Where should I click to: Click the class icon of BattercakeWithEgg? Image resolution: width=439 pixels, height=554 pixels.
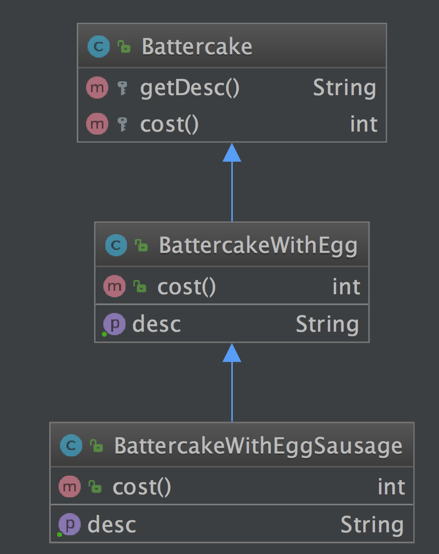click(116, 245)
